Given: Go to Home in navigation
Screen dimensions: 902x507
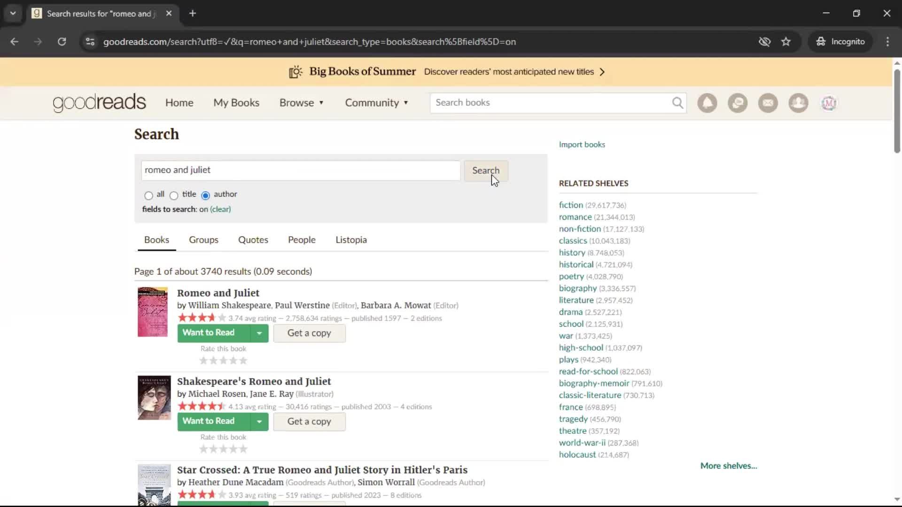Looking at the screenshot, I should [179, 103].
